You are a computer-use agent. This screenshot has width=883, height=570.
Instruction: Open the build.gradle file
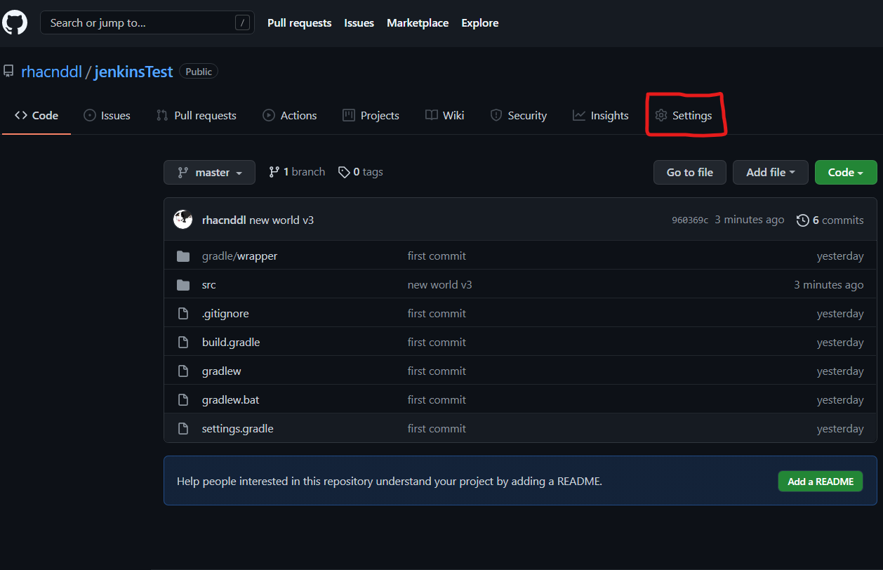pos(231,343)
